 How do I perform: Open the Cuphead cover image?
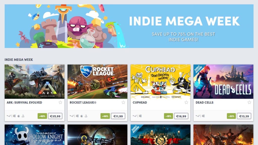tap(160, 82)
